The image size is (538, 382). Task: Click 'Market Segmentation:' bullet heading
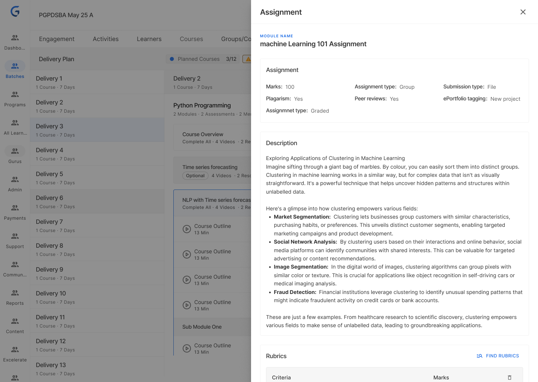click(302, 217)
